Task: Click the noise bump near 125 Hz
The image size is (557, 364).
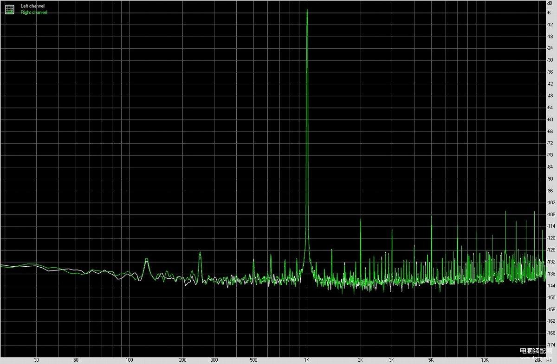Action: pos(146,259)
